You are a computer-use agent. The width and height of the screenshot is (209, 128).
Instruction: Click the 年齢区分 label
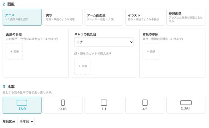click(9, 122)
